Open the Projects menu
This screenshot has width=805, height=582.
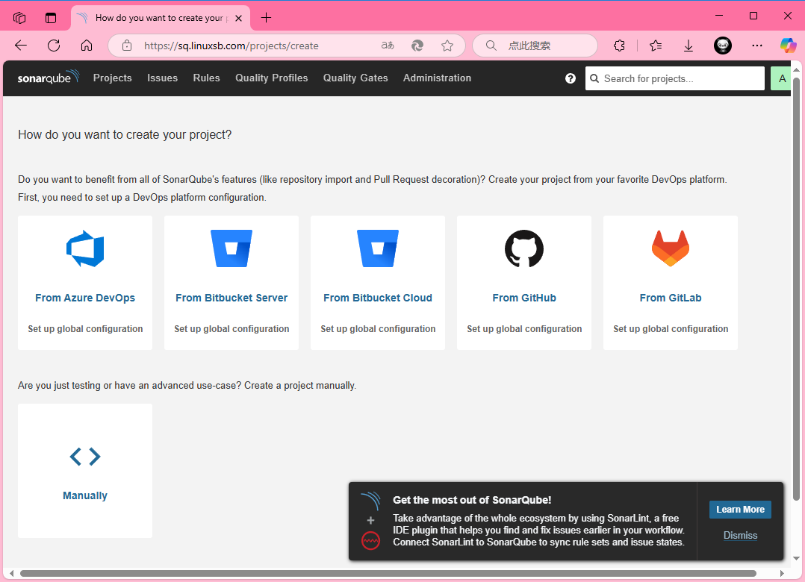(113, 78)
